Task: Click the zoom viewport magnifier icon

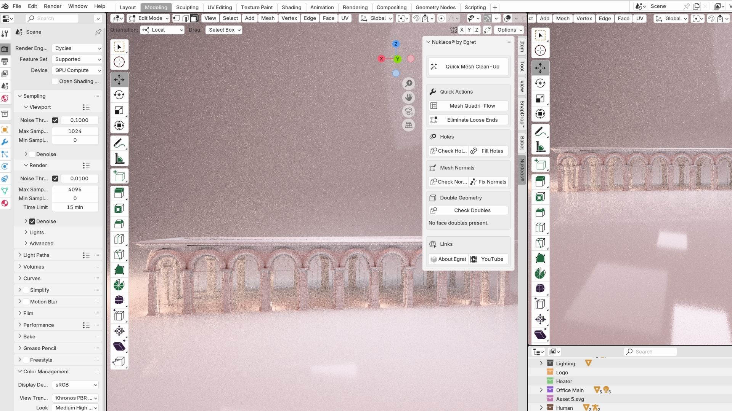Action: tap(409, 83)
